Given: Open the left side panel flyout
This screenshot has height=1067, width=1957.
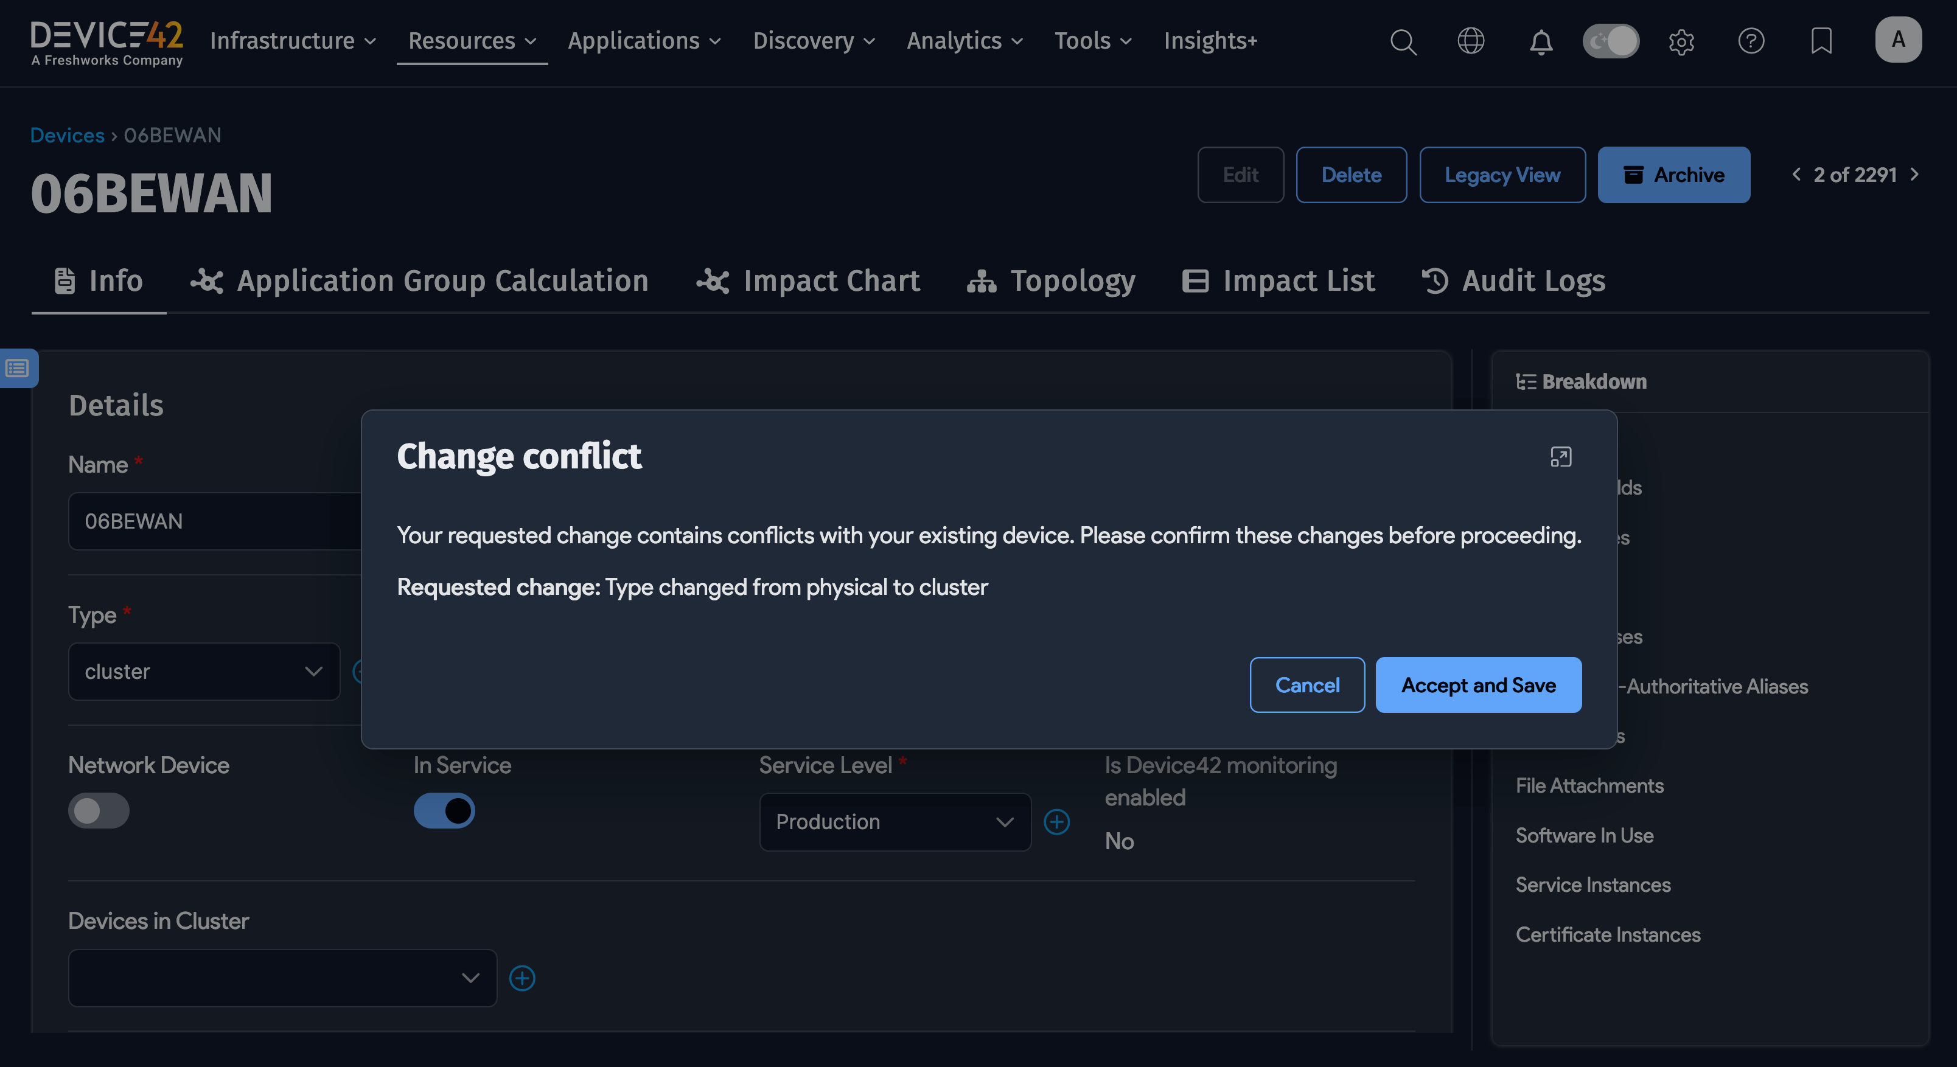Looking at the screenshot, I should click(x=16, y=367).
